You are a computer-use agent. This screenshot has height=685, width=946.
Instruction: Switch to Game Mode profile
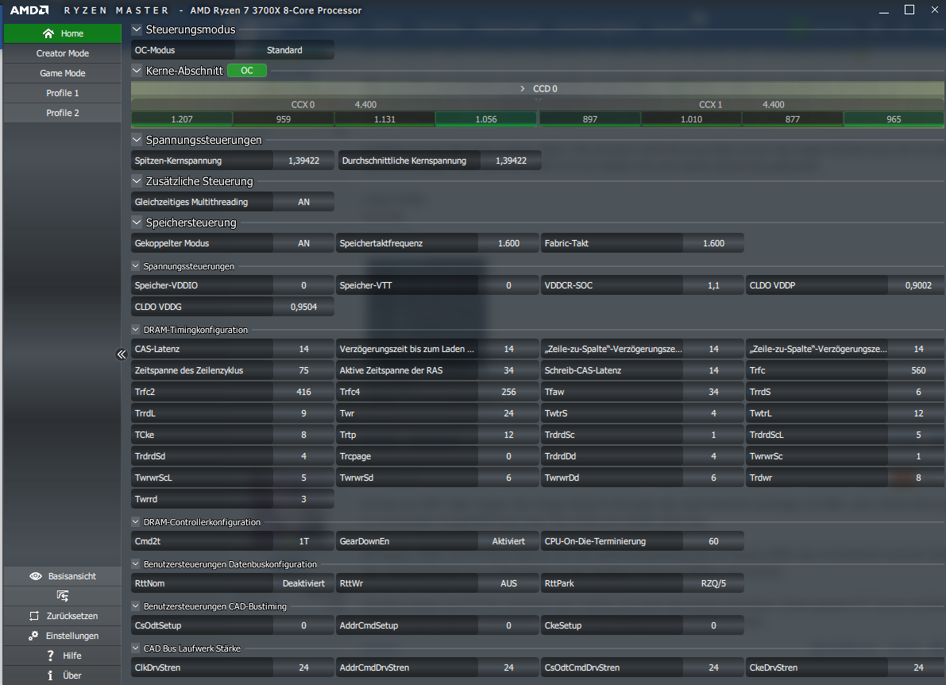(62, 73)
